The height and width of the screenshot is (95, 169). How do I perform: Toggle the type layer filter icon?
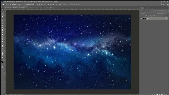click(160, 11)
